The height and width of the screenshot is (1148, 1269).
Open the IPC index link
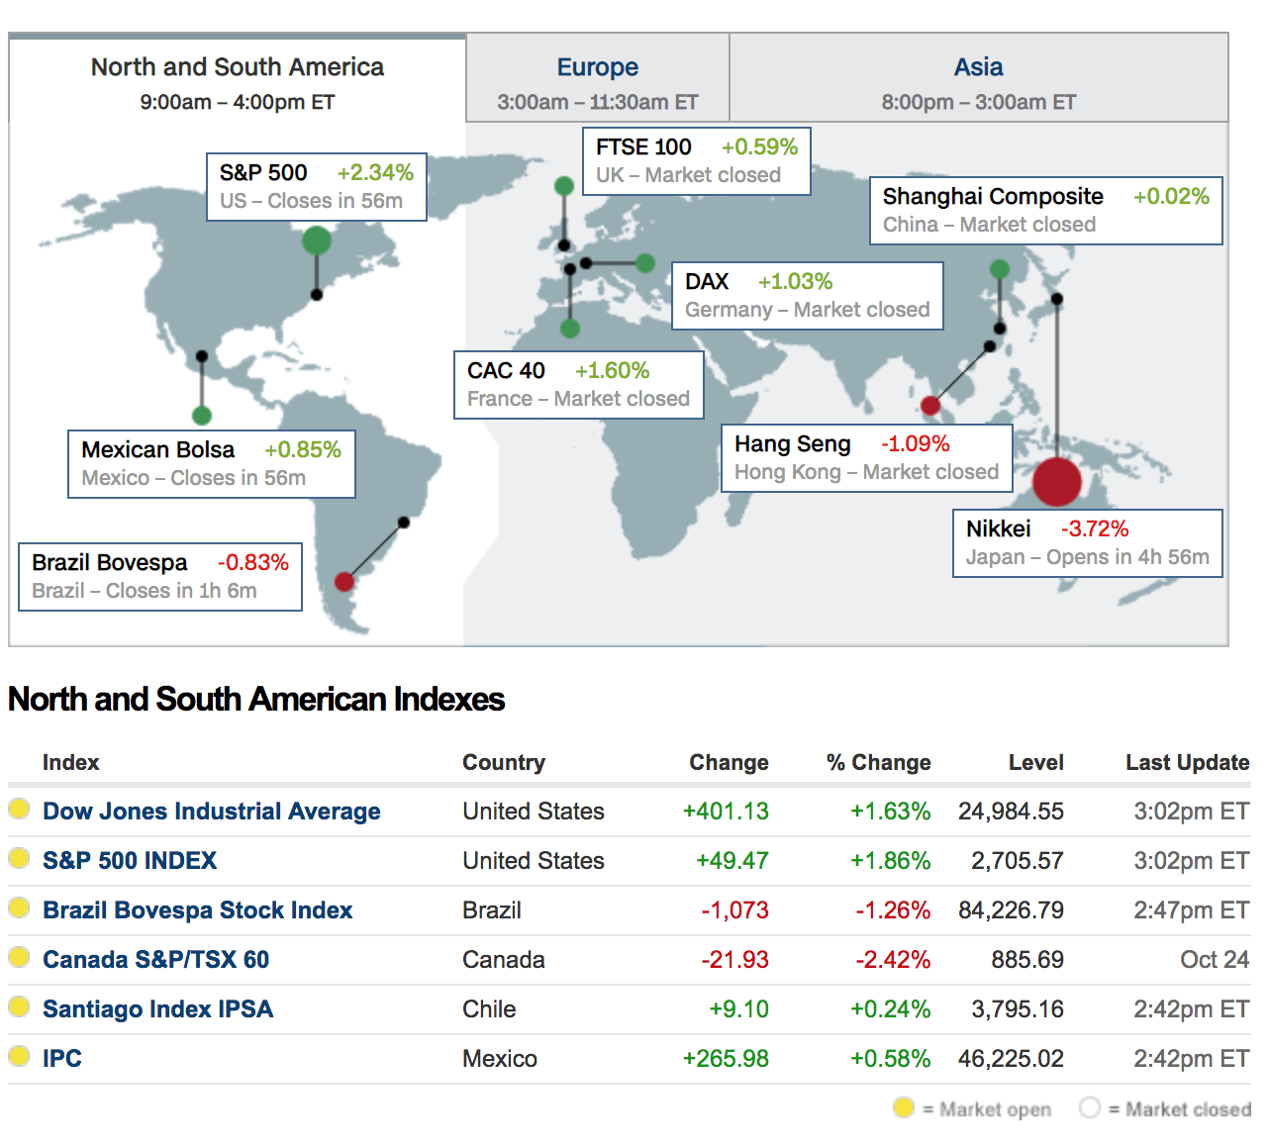click(x=62, y=1059)
